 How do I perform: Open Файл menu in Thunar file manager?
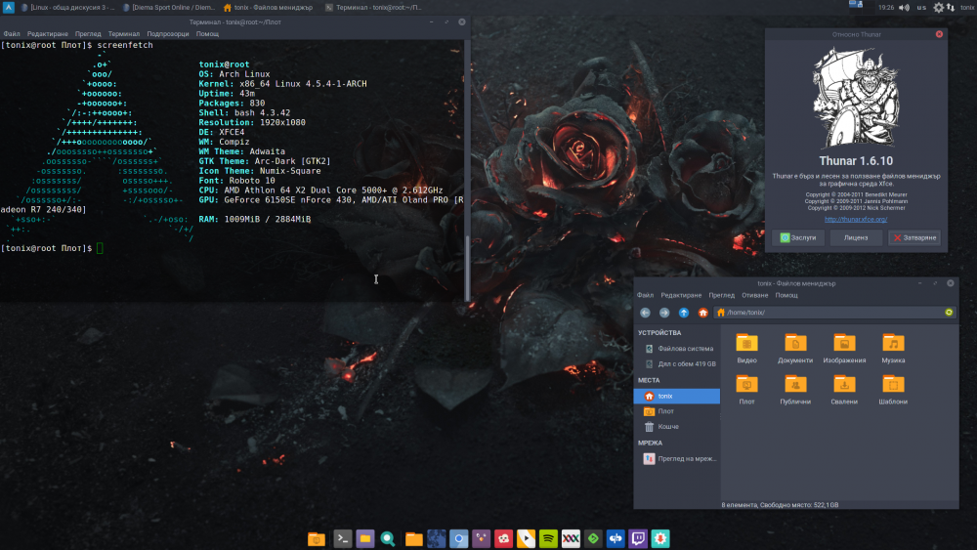click(x=645, y=295)
